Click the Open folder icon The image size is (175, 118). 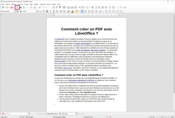tap(7, 7)
